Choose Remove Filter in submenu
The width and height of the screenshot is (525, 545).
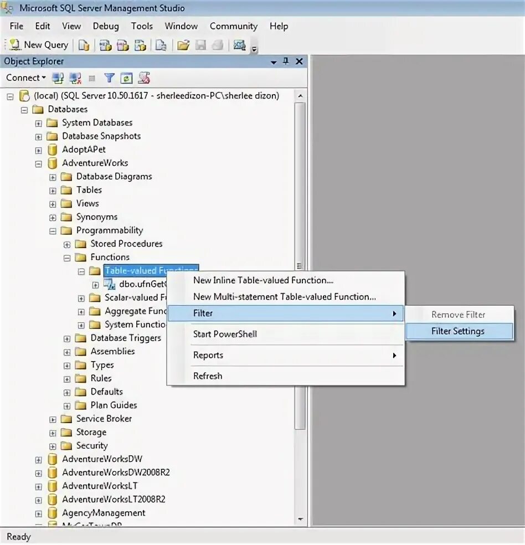pos(459,315)
